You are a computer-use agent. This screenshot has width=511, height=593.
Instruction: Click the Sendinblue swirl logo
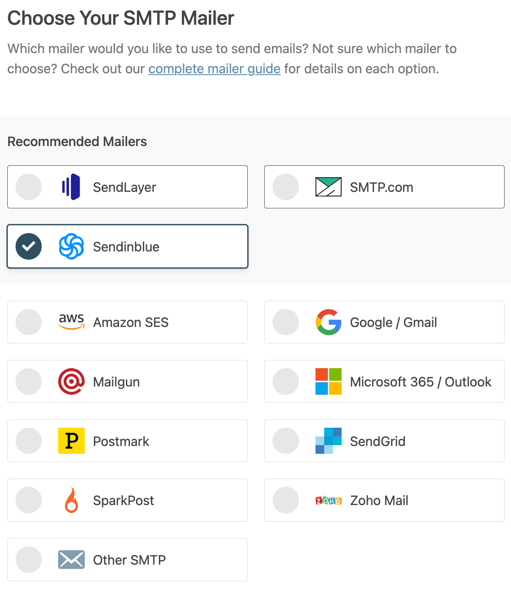[71, 246]
